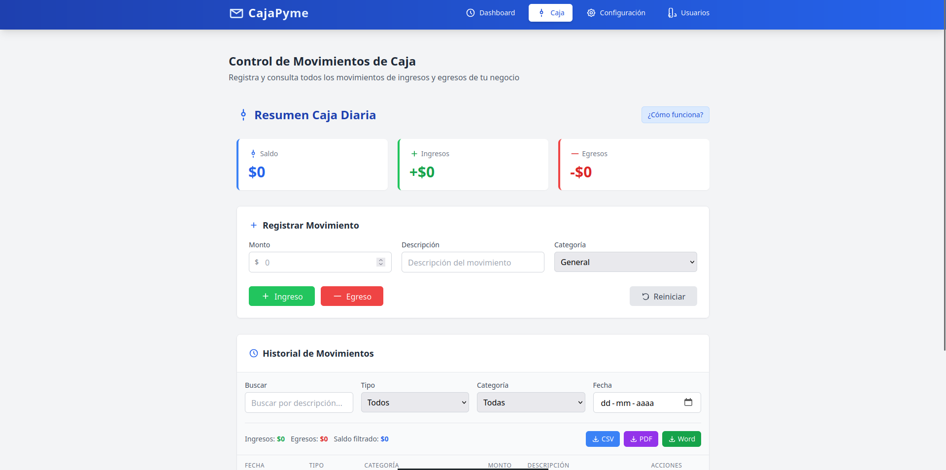Click the FECHA column header

(255, 465)
